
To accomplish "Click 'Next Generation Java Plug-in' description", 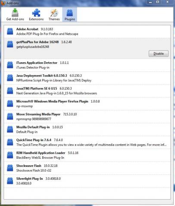I will pos(56,94).
